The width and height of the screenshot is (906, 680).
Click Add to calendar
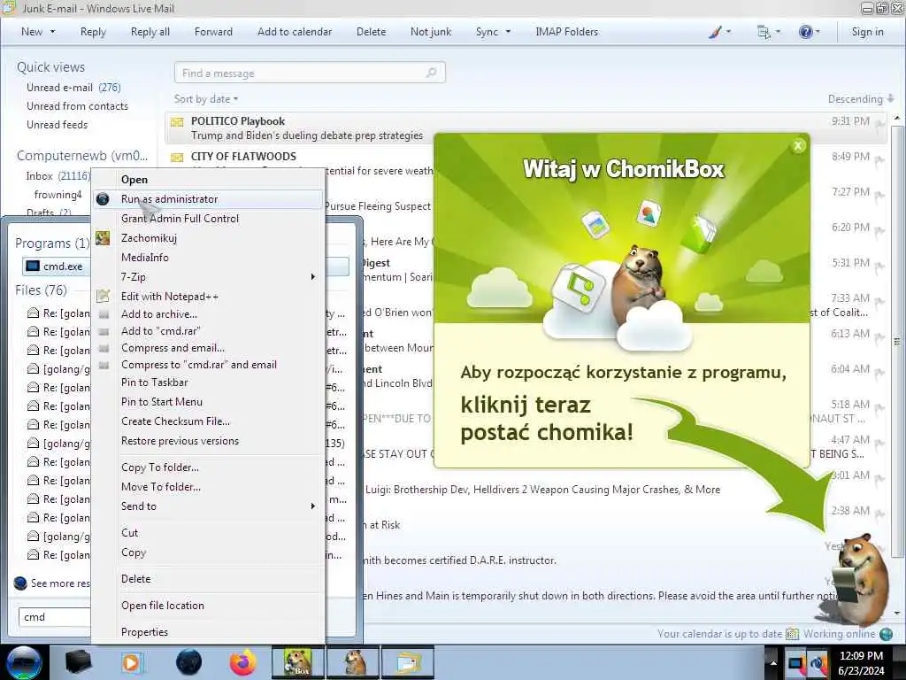(295, 32)
